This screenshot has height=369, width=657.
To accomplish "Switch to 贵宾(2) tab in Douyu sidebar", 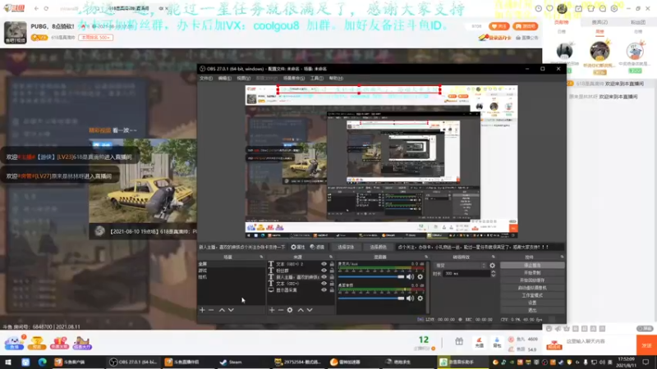I will [x=600, y=22].
